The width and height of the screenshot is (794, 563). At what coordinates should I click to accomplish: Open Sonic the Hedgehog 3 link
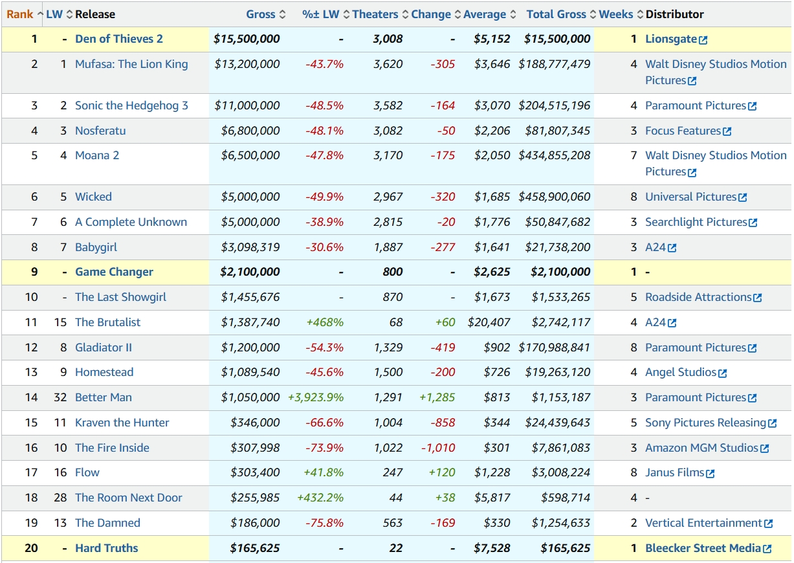(131, 105)
